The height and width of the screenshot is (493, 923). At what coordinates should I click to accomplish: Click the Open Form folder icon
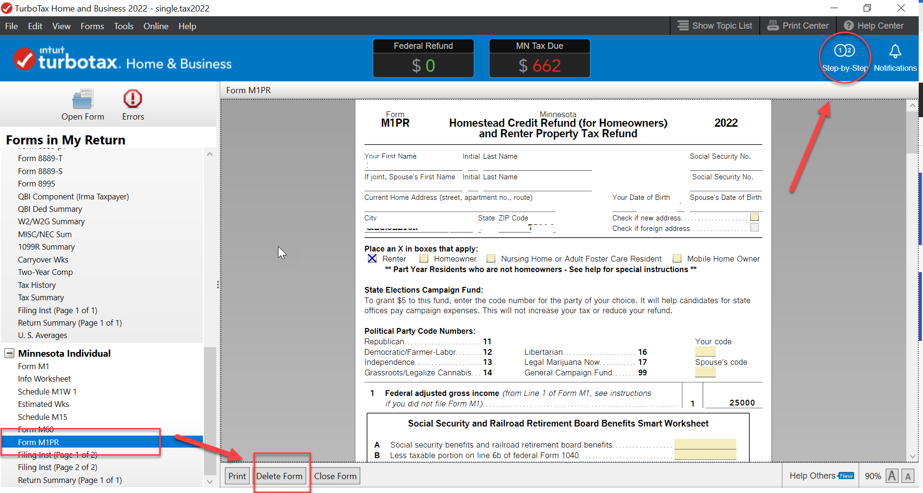click(82, 99)
